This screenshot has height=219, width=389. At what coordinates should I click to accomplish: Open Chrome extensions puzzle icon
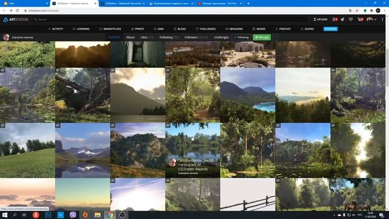coord(371,10)
